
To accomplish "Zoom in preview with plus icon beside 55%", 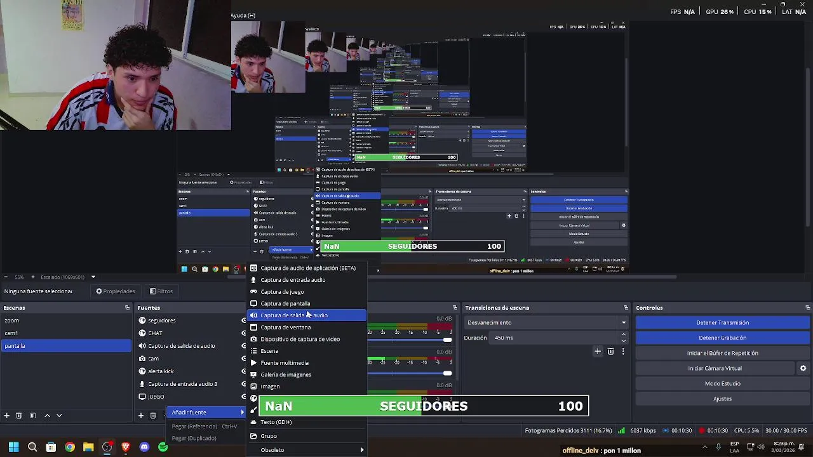I will (34, 277).
